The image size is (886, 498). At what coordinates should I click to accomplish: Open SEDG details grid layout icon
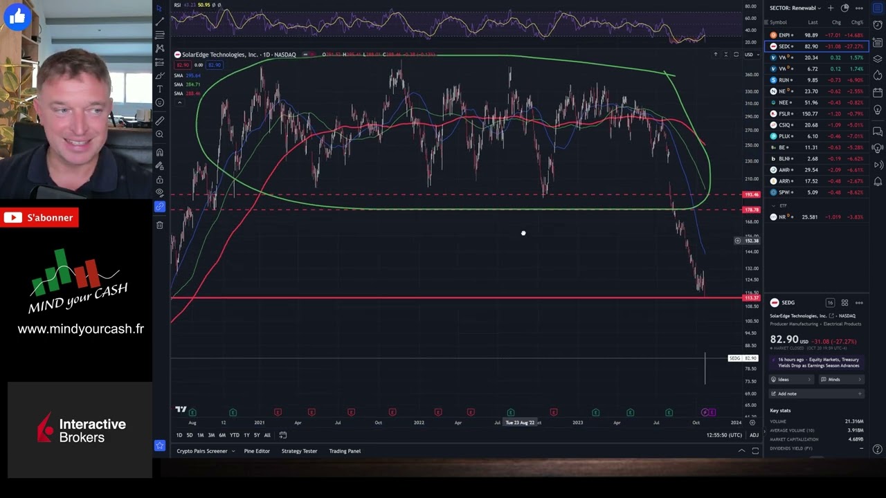(x=844, y=303)
